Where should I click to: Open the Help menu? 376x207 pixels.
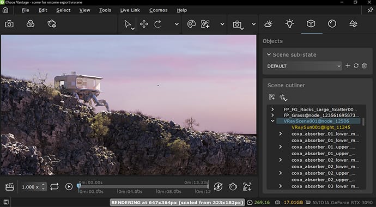(x=182, y=10)
